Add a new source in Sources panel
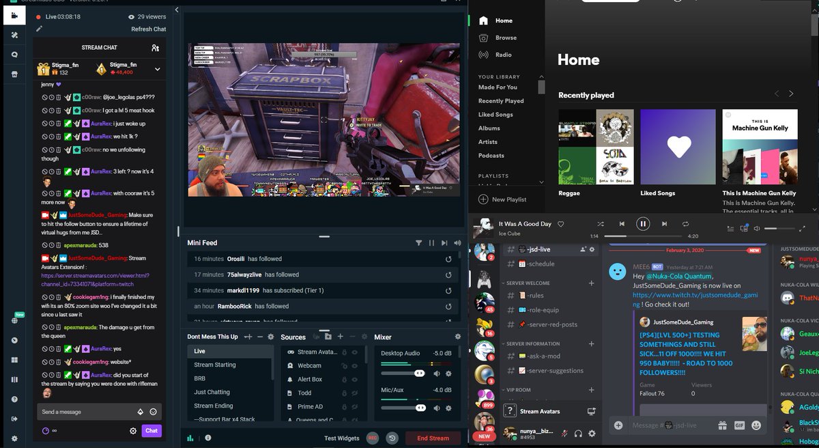Viewport: 819px width, 448px height. (340, 337)
